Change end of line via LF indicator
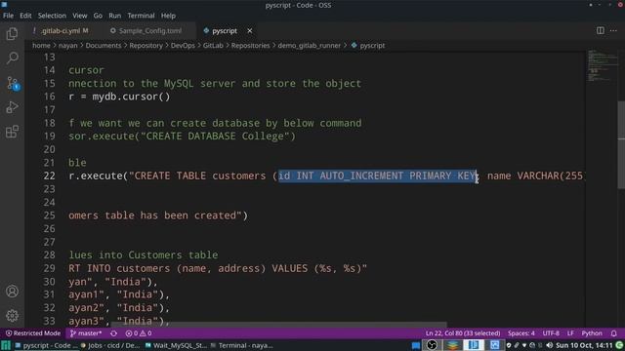The image size is (625, 351). point(570,333)
